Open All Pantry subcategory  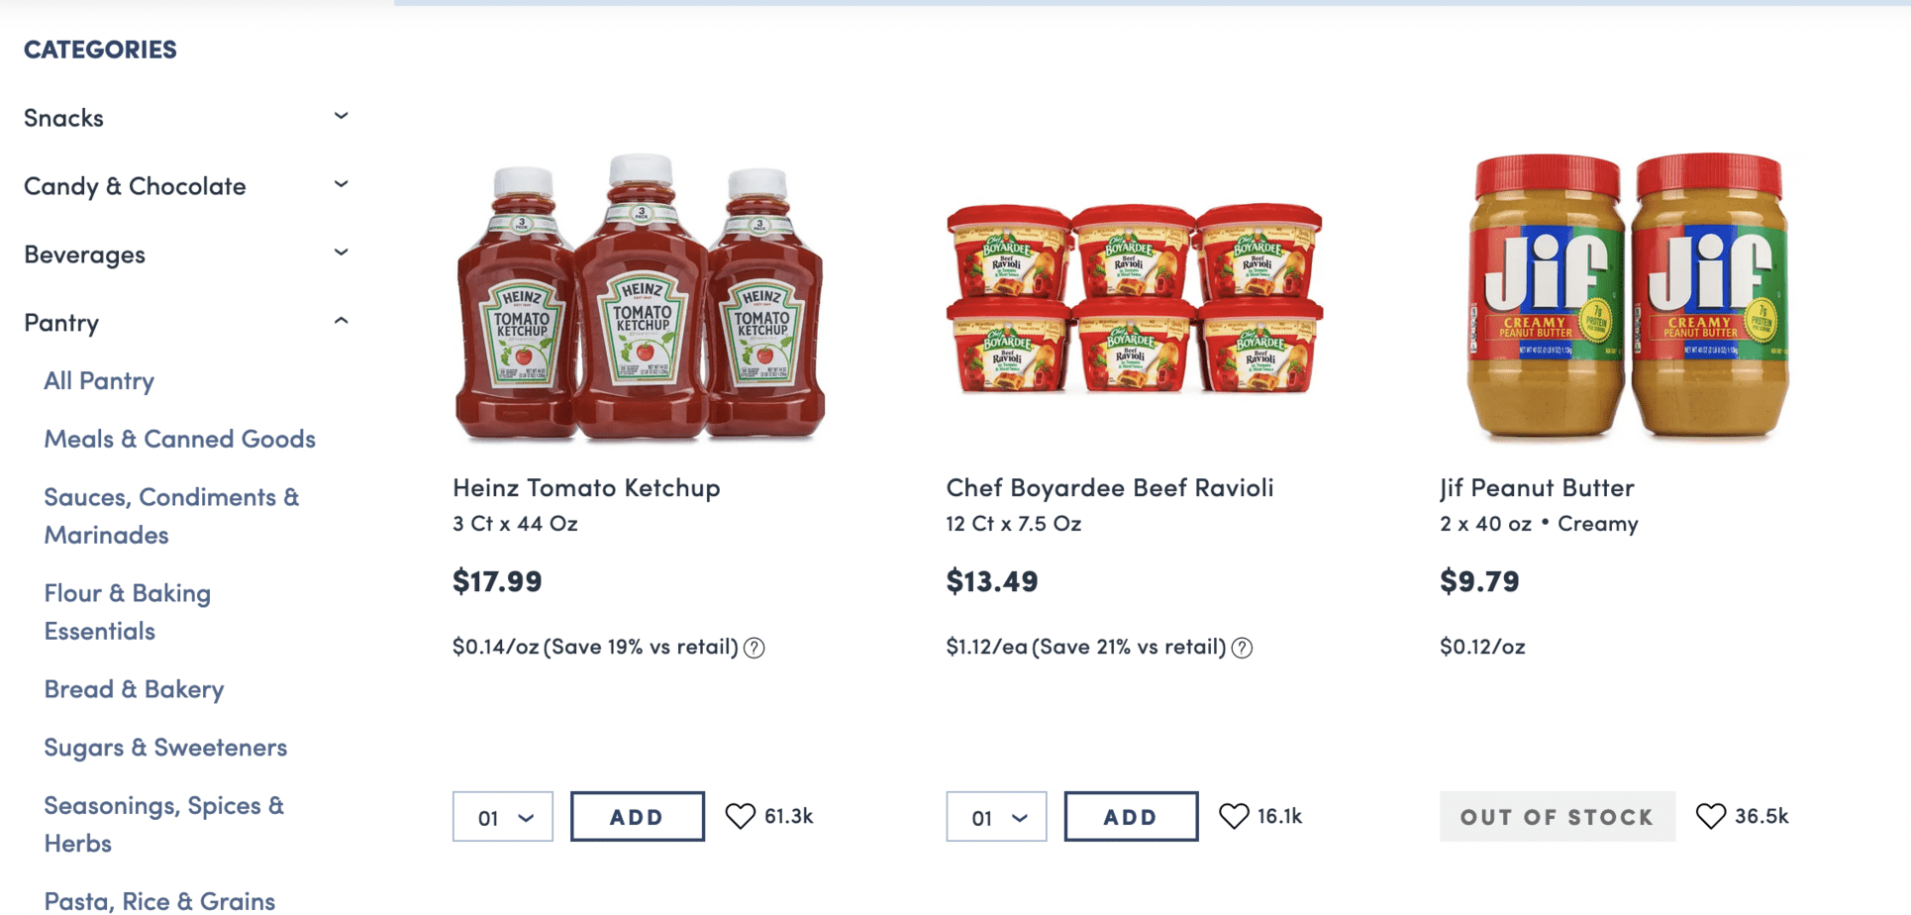pyautogui.click(x=99, y=381)
